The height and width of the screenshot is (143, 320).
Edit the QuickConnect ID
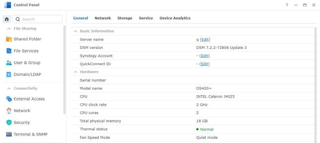[x=204, y=64]
